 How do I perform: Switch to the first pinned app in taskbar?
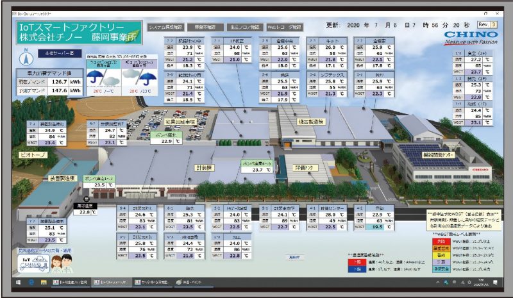70,282
